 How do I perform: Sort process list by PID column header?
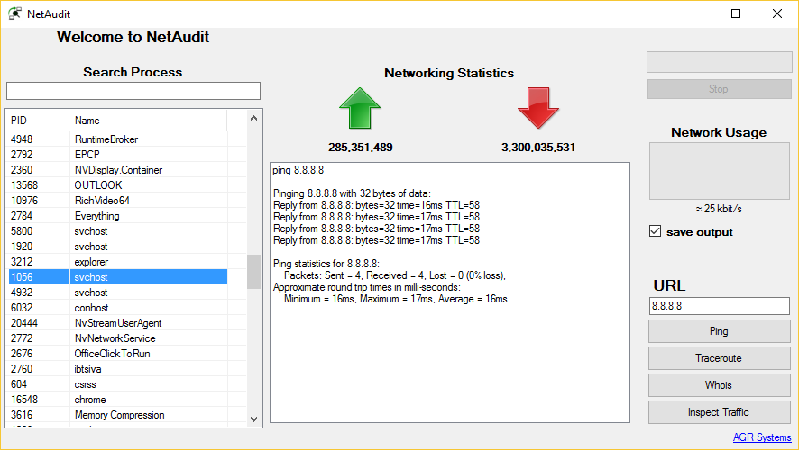coord(36,121)
